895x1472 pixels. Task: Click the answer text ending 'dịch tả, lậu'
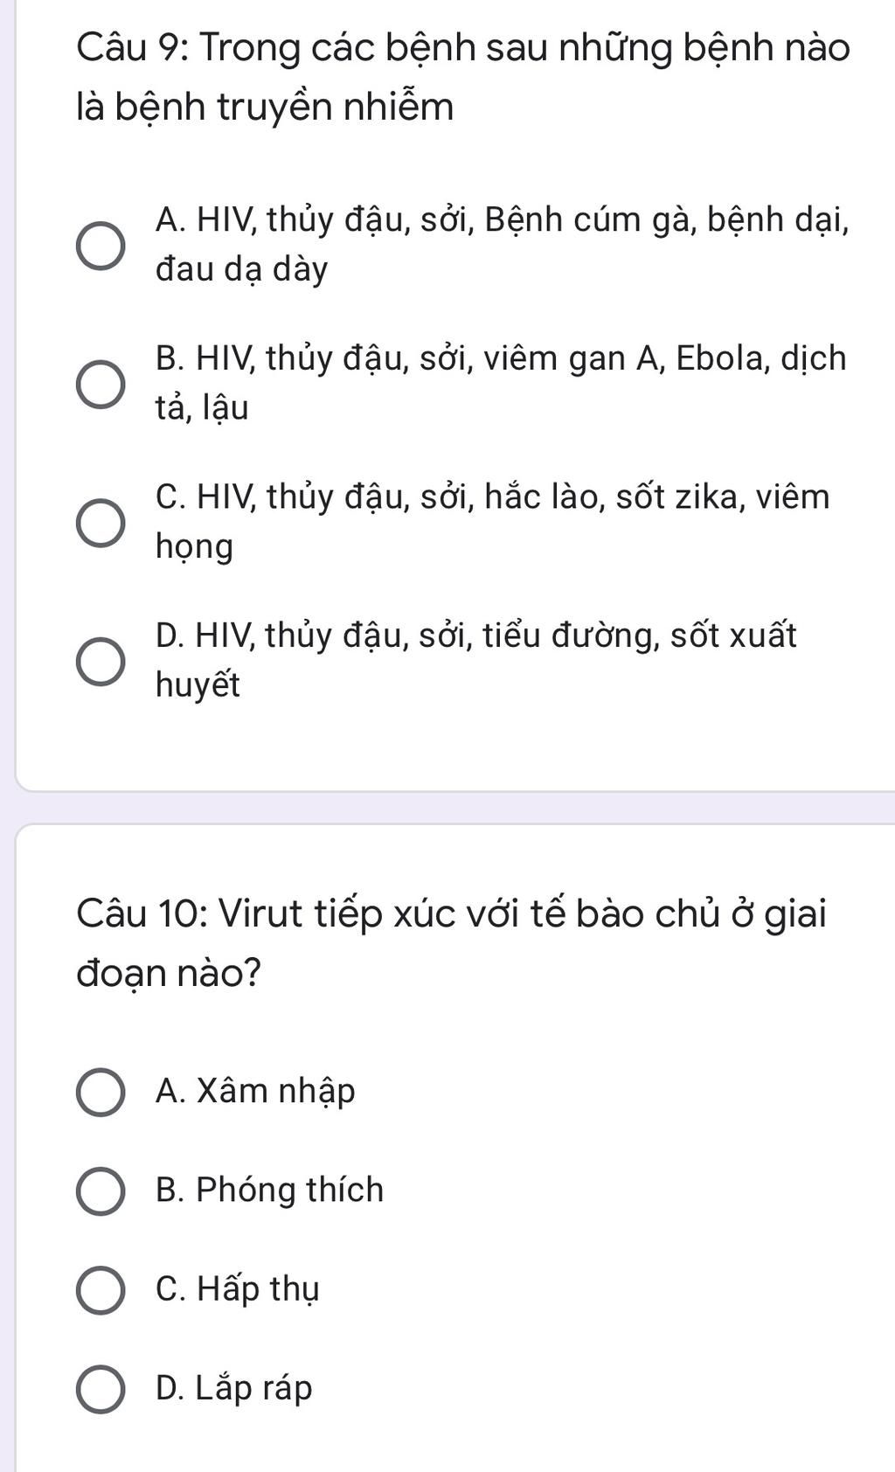501,383
